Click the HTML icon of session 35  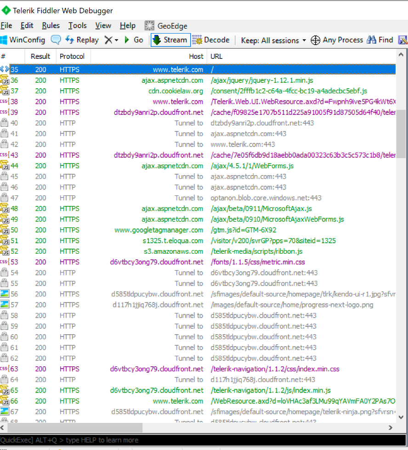pyautogui.click(x=5, y=69)
